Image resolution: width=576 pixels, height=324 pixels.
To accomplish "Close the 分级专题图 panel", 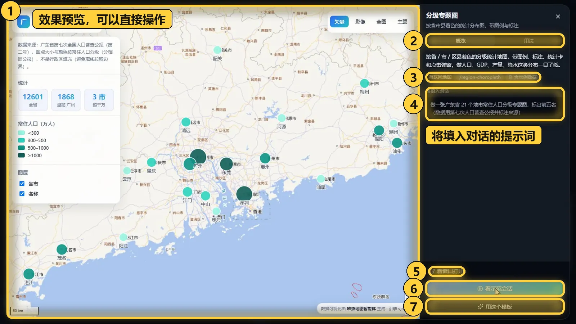I will [558, 17].
